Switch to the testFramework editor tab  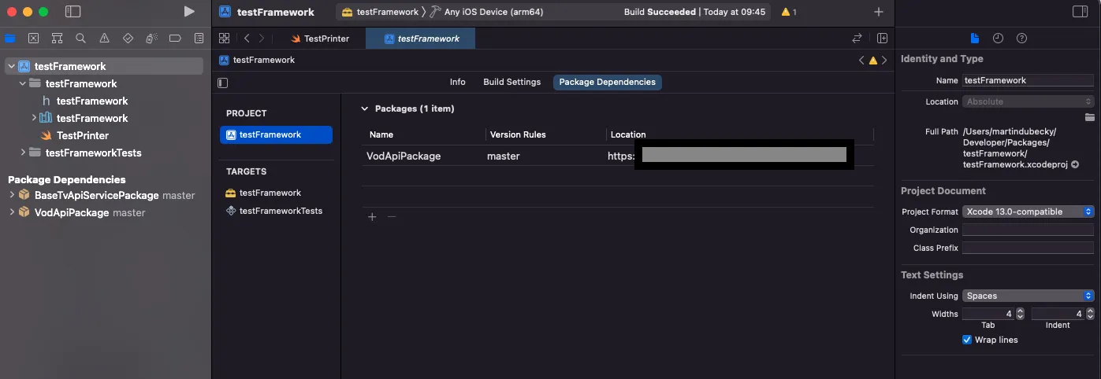(x=421, y=38)
